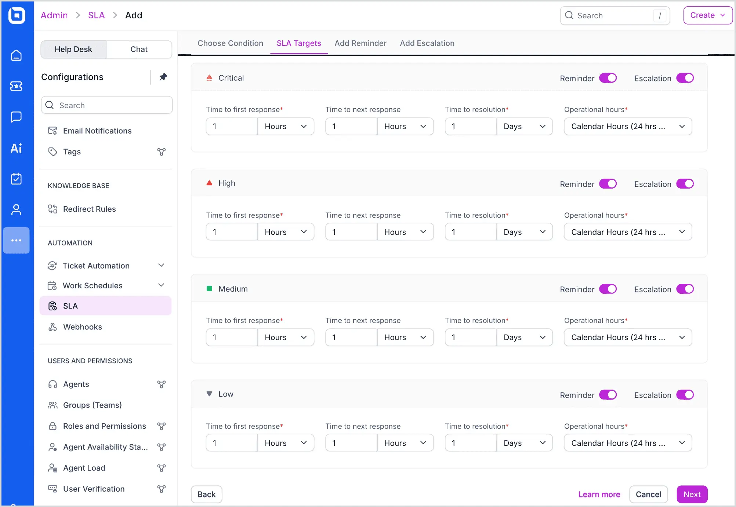Image resolution: width=736 pixels, height=507 pixels.
Task: Select the Contacts person icon in the sidebar
Action: click(x=17, y=209)
